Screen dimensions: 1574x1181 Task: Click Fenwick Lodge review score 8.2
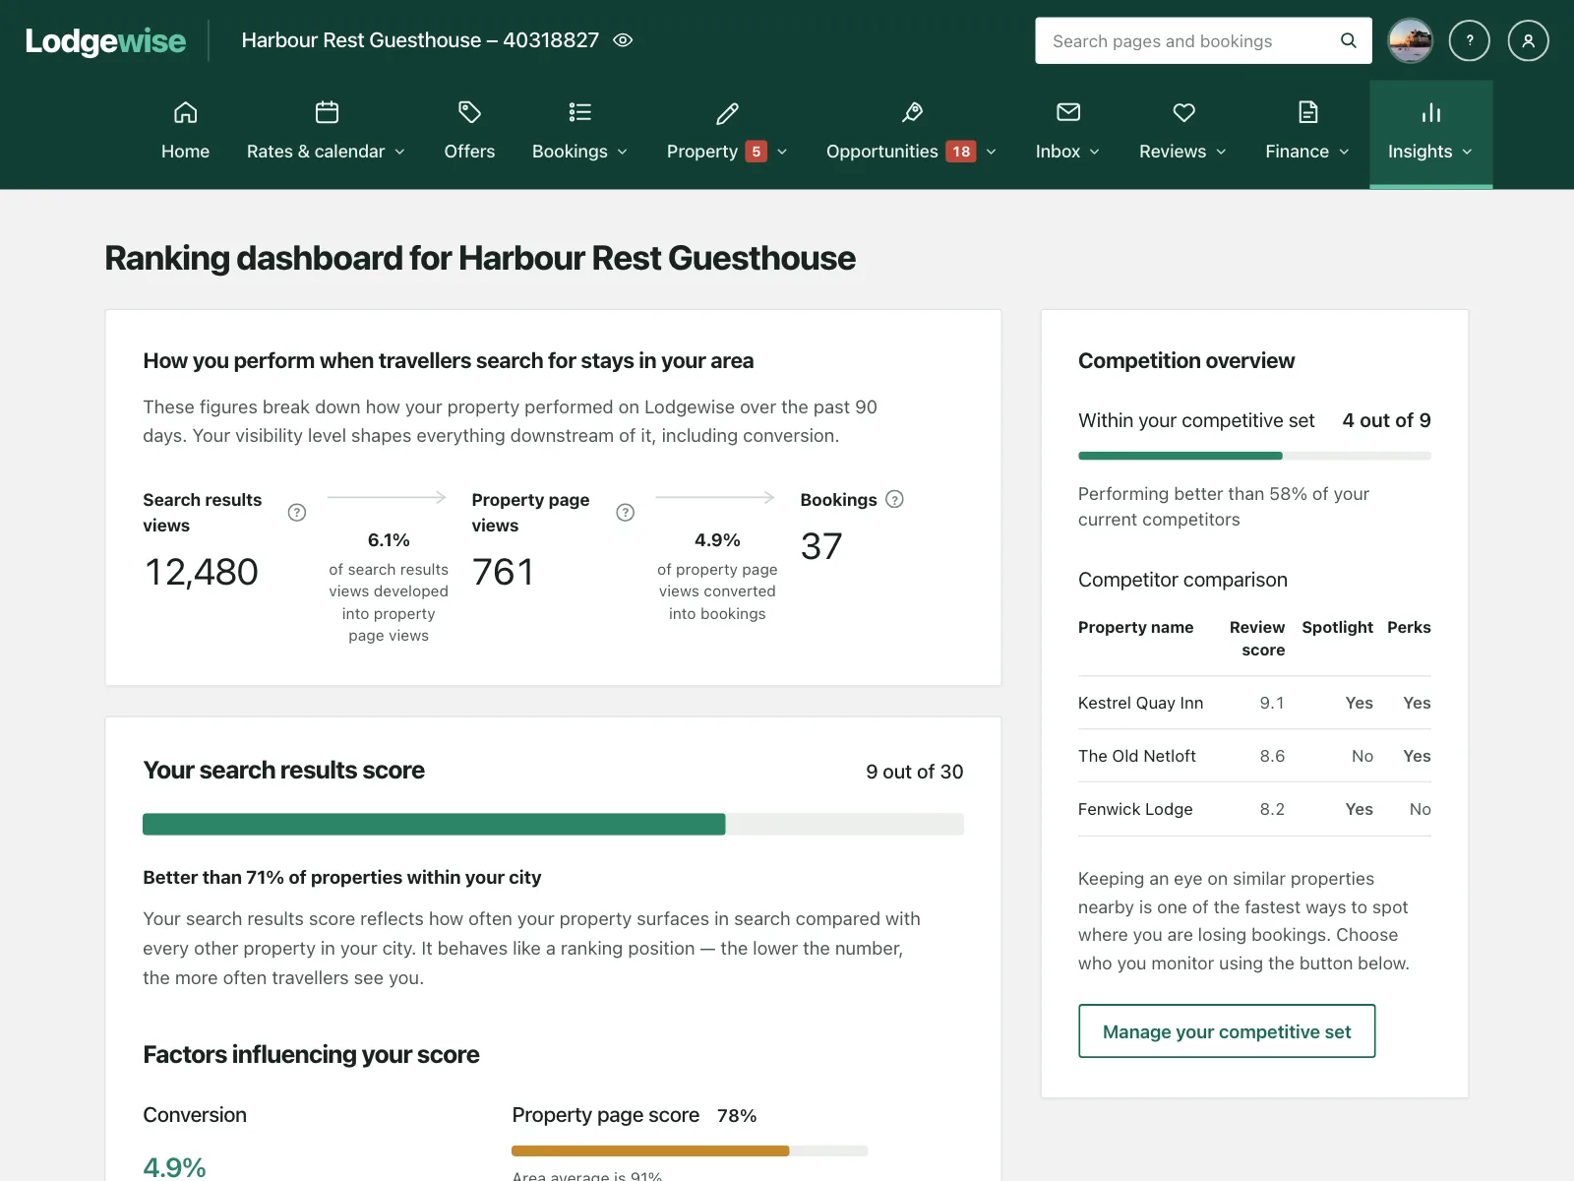(x=1272, y=809)
